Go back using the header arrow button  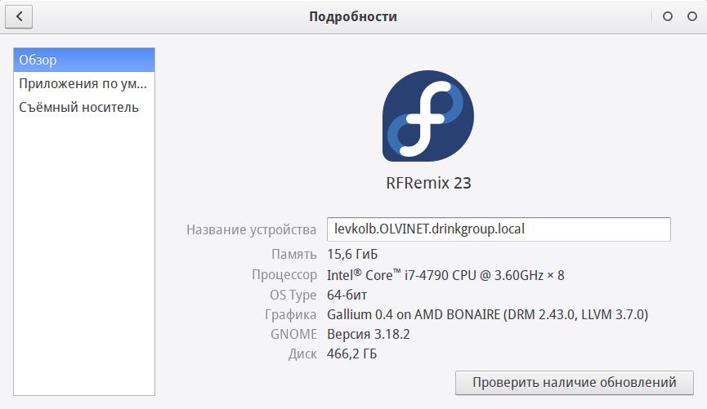coord(19,16)
